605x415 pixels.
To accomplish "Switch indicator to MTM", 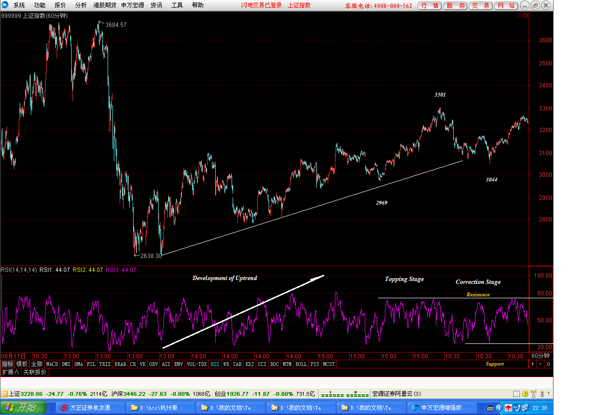I will pyautogui.click(x=287, y=364).
